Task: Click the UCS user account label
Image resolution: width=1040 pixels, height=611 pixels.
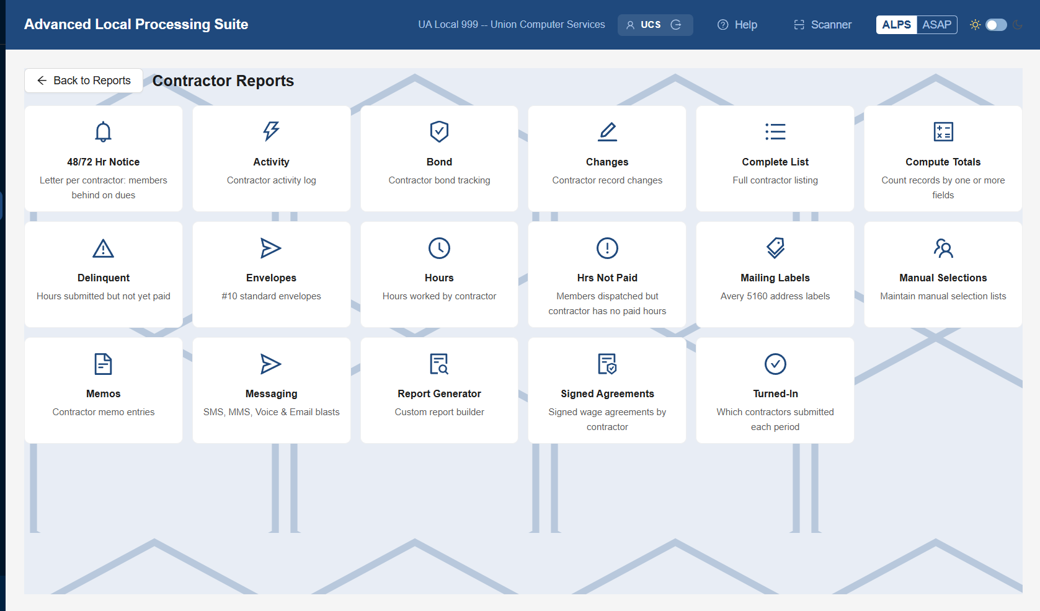Action: point(651,25)
